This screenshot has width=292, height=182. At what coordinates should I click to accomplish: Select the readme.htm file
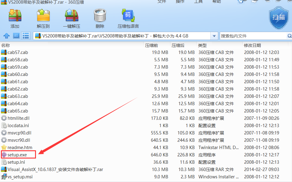(x=20, y=148)
